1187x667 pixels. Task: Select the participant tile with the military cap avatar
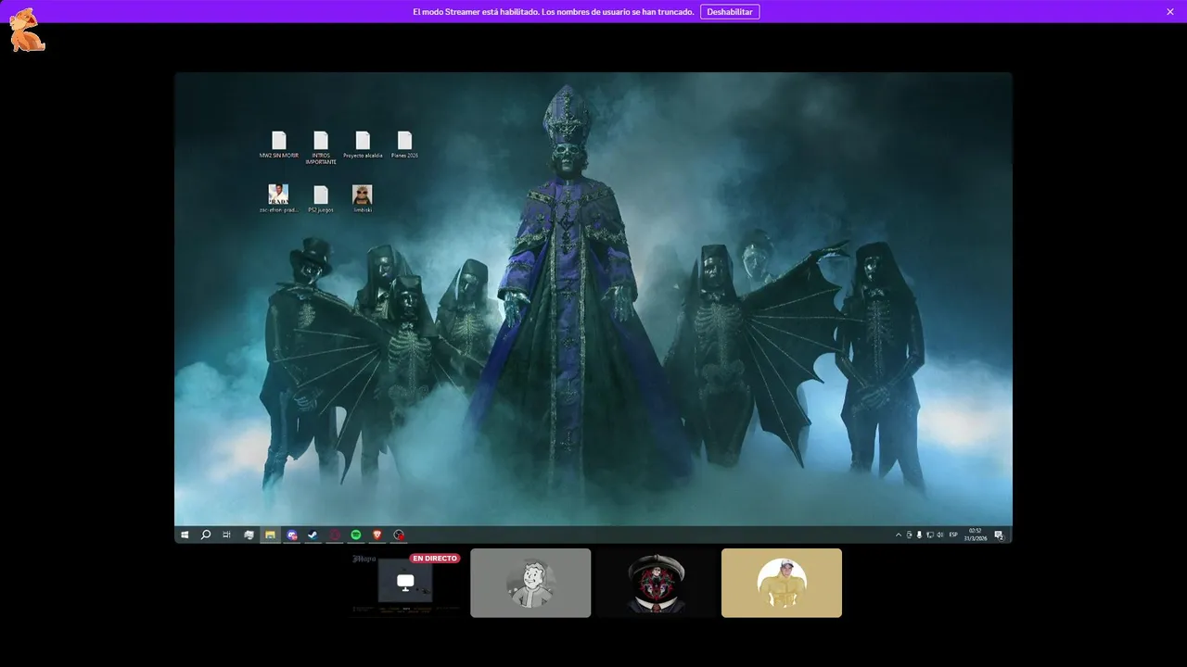[656, 583]
